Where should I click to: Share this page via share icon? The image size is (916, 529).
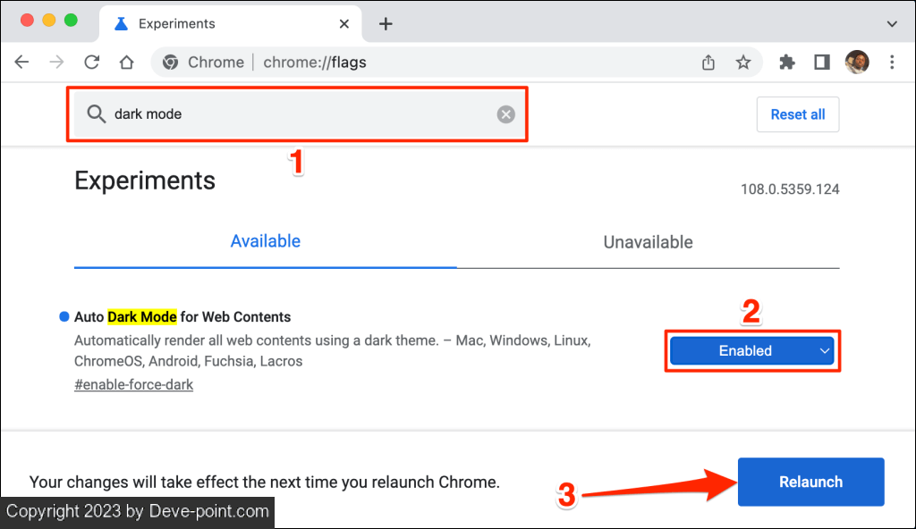708,63
